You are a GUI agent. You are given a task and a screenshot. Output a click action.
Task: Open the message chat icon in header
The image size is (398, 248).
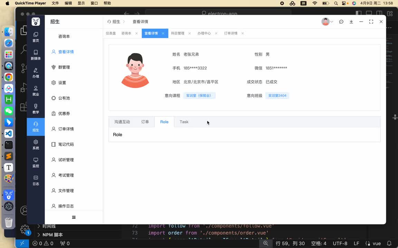(341, 22)
